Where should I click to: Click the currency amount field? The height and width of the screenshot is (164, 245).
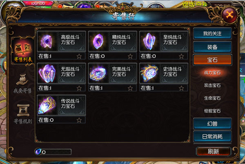coord(53,152)
